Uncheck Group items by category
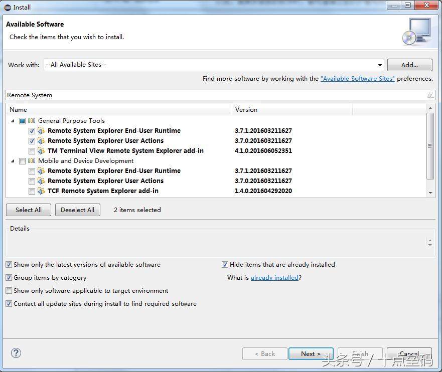Image resolution: width=442 pixels, height=372 pixels. (9, 278)
